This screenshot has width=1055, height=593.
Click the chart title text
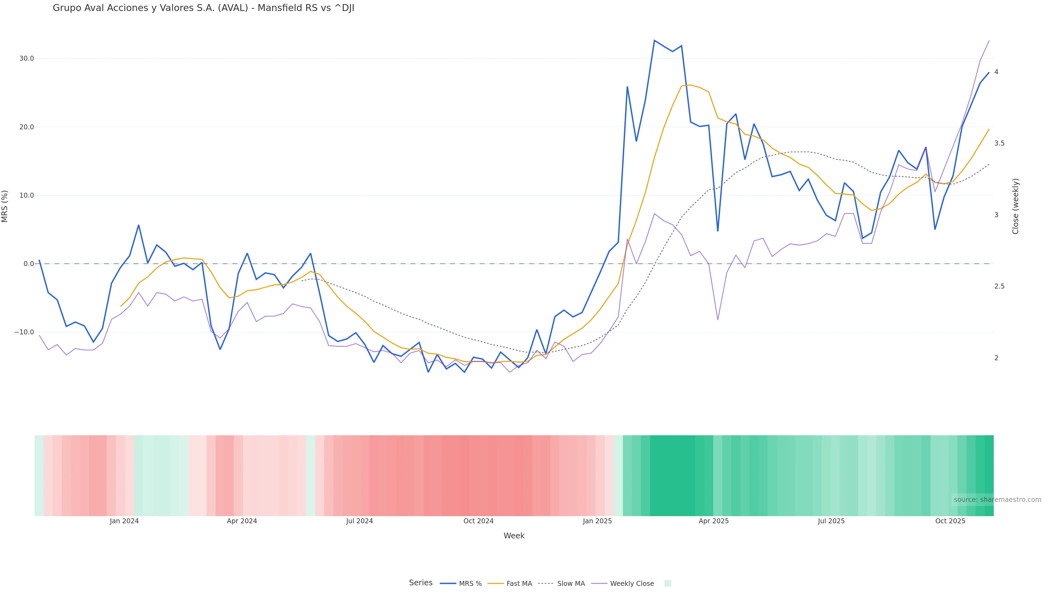point(203,8)
